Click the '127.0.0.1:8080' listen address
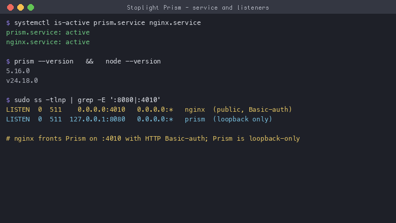 [x=97, y=119]
